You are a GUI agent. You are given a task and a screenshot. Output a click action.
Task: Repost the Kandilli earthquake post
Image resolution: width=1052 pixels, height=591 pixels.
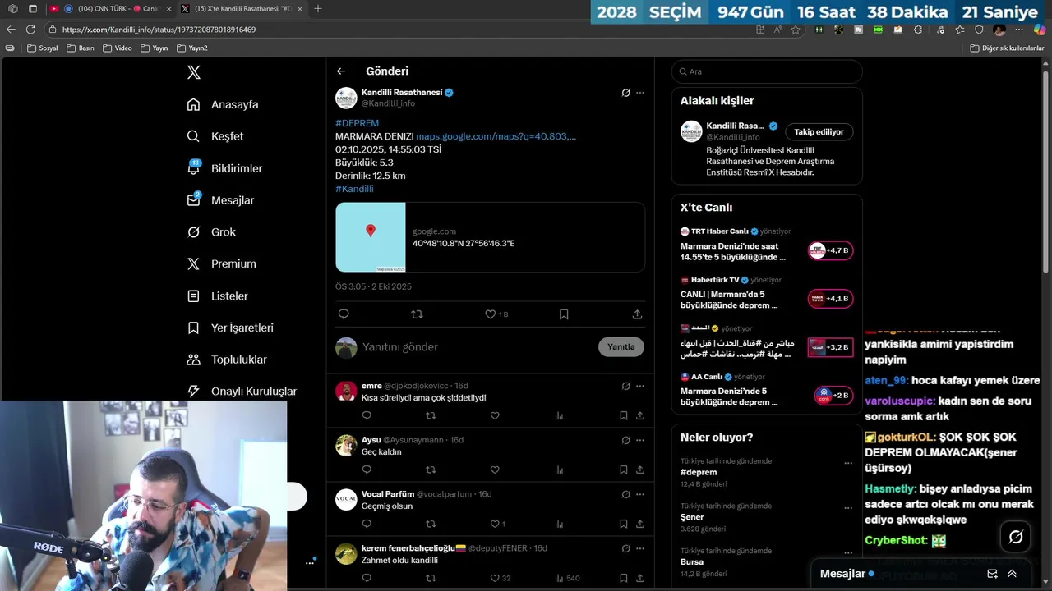(x=417, y=314)
